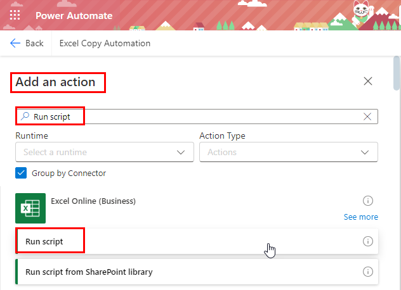Image resolution: width=401 pixels, height=290 pixels.
Task: Click the See more link
Action: [360, 217]
